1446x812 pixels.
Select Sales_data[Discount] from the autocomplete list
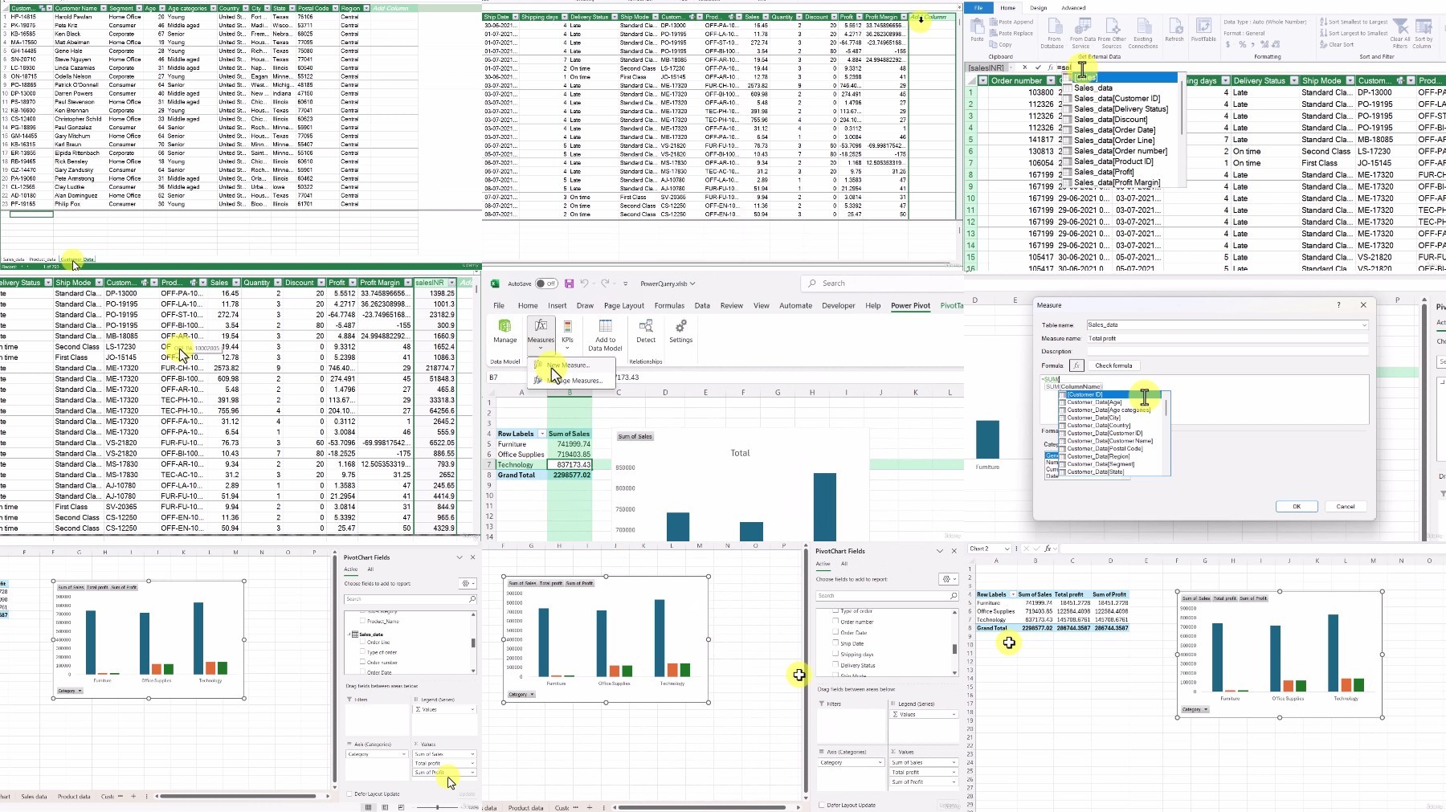[1110, 119]
